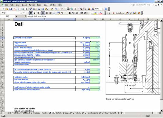Open the Arial font name dropdown
This screenshot has width=163, height=118.
pyautogui.click(x=21, y=13)
